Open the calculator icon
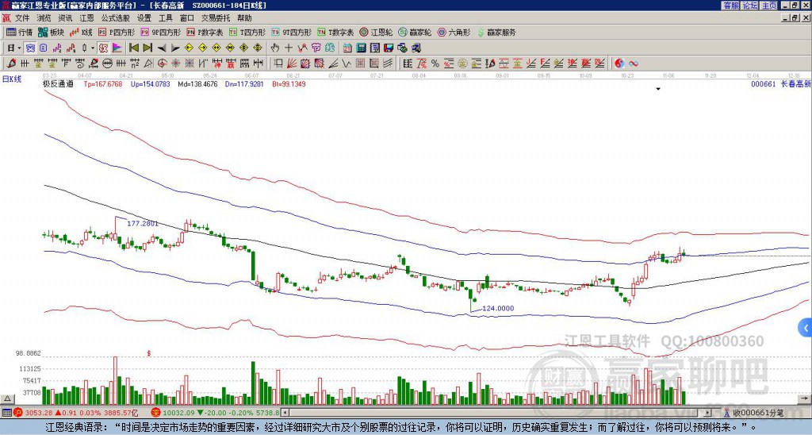The height and width of the screenshot is (435, 812). tap(361, 48)
